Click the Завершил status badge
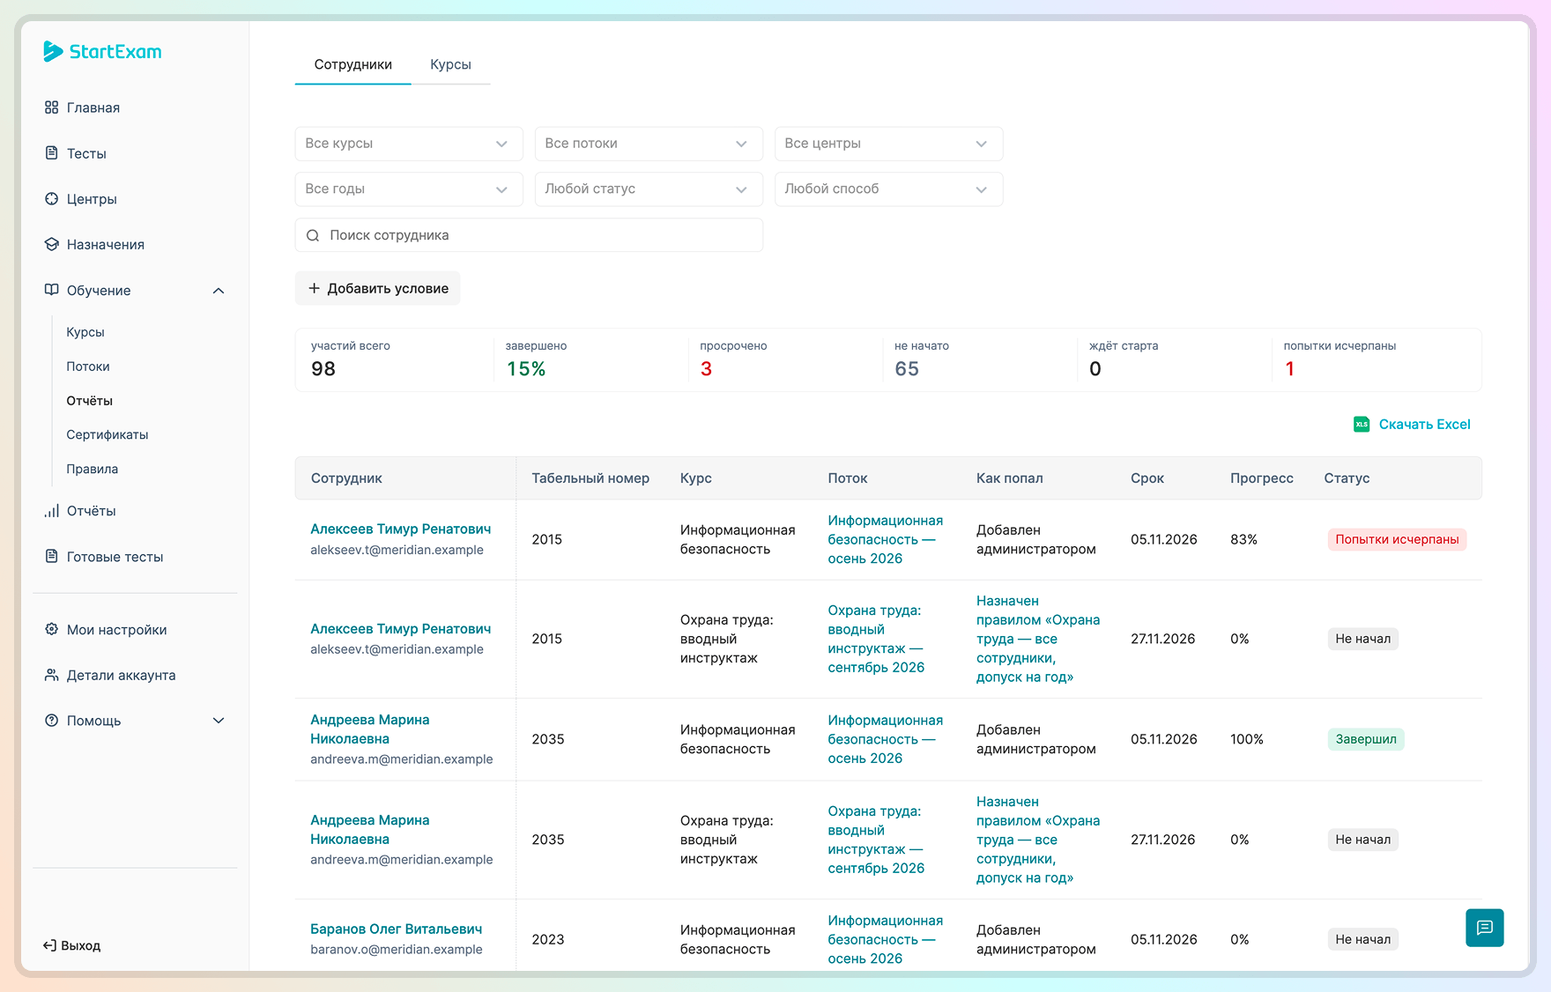This screenshot has width=1551, height=992. point(1366,739)
